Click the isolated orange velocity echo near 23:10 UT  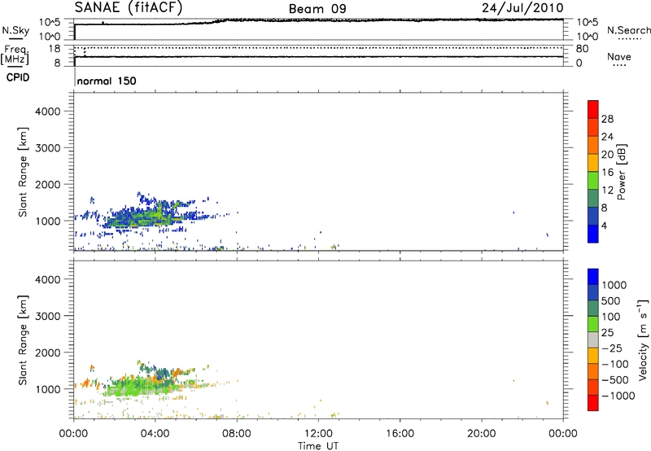tap(547, 402)
